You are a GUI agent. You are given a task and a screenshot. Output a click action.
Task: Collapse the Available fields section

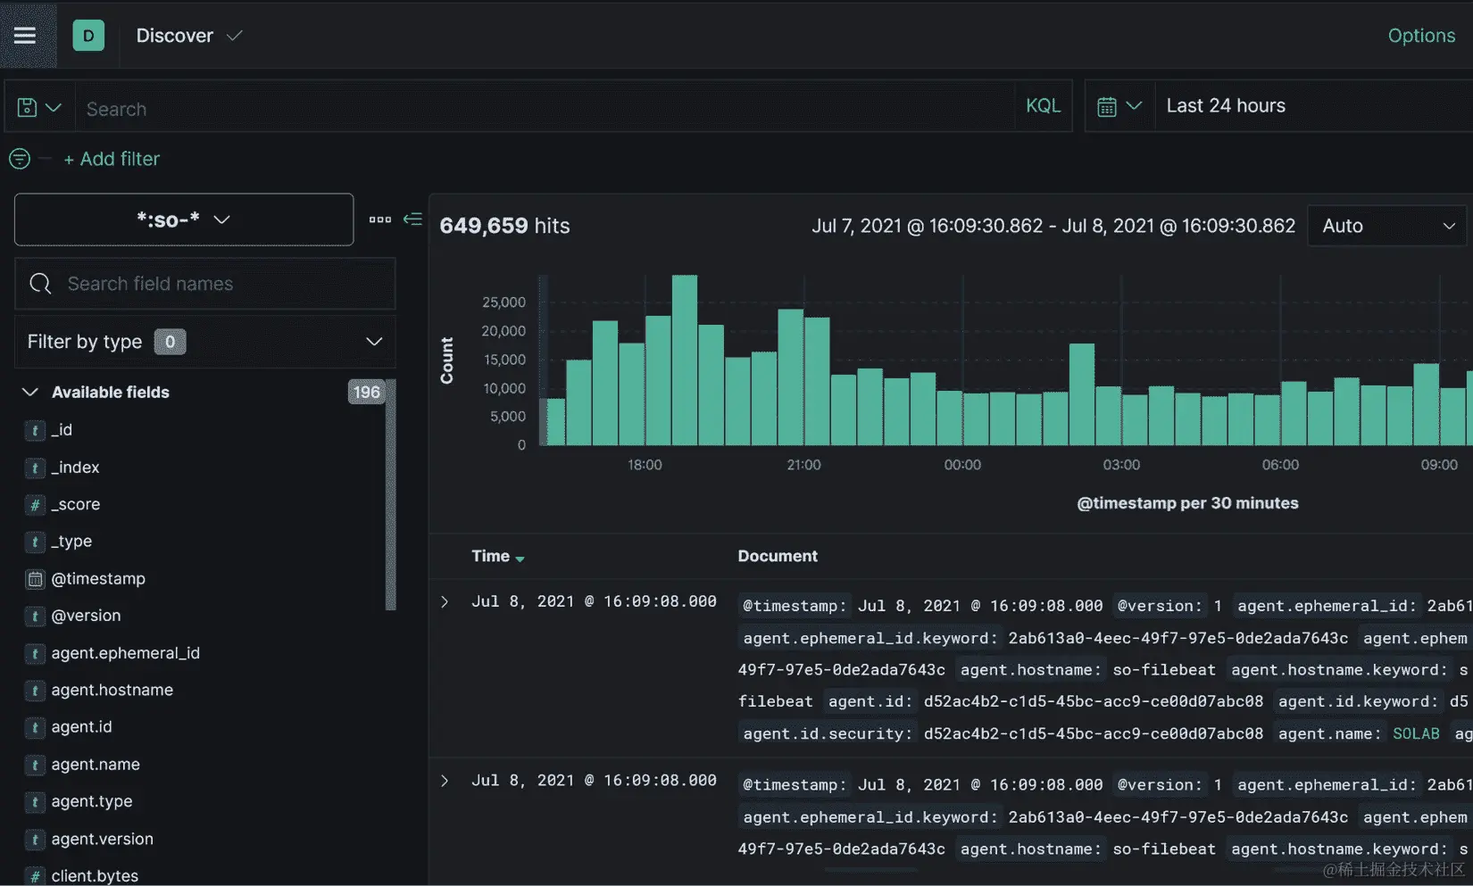29,393
